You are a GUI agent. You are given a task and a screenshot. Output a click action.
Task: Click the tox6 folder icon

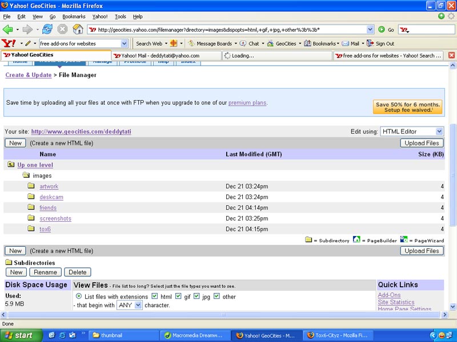point(31,229)
